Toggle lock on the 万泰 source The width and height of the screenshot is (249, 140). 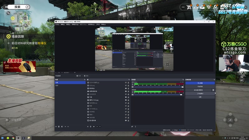(128, 97)
